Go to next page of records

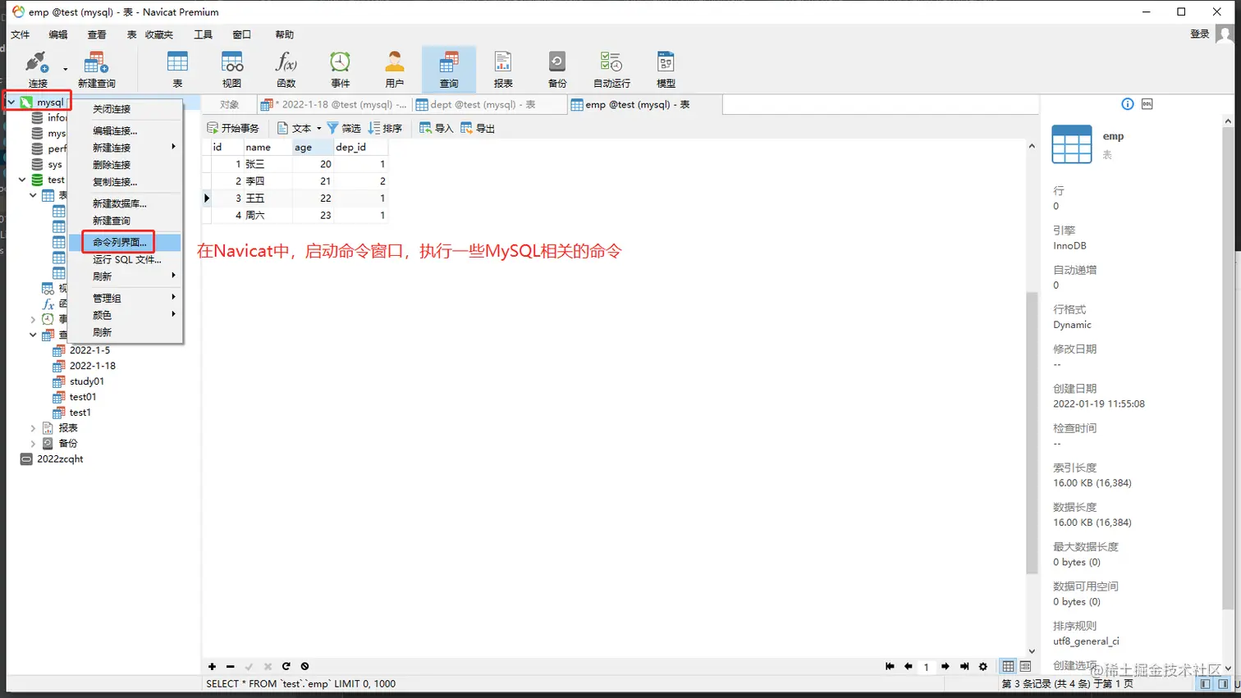click(946, 667)
